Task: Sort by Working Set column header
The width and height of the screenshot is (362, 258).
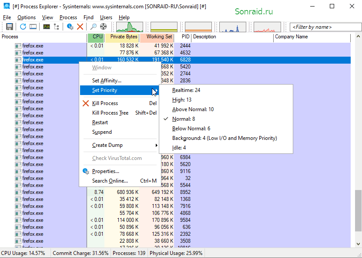Action: click(x=157, y=37)
